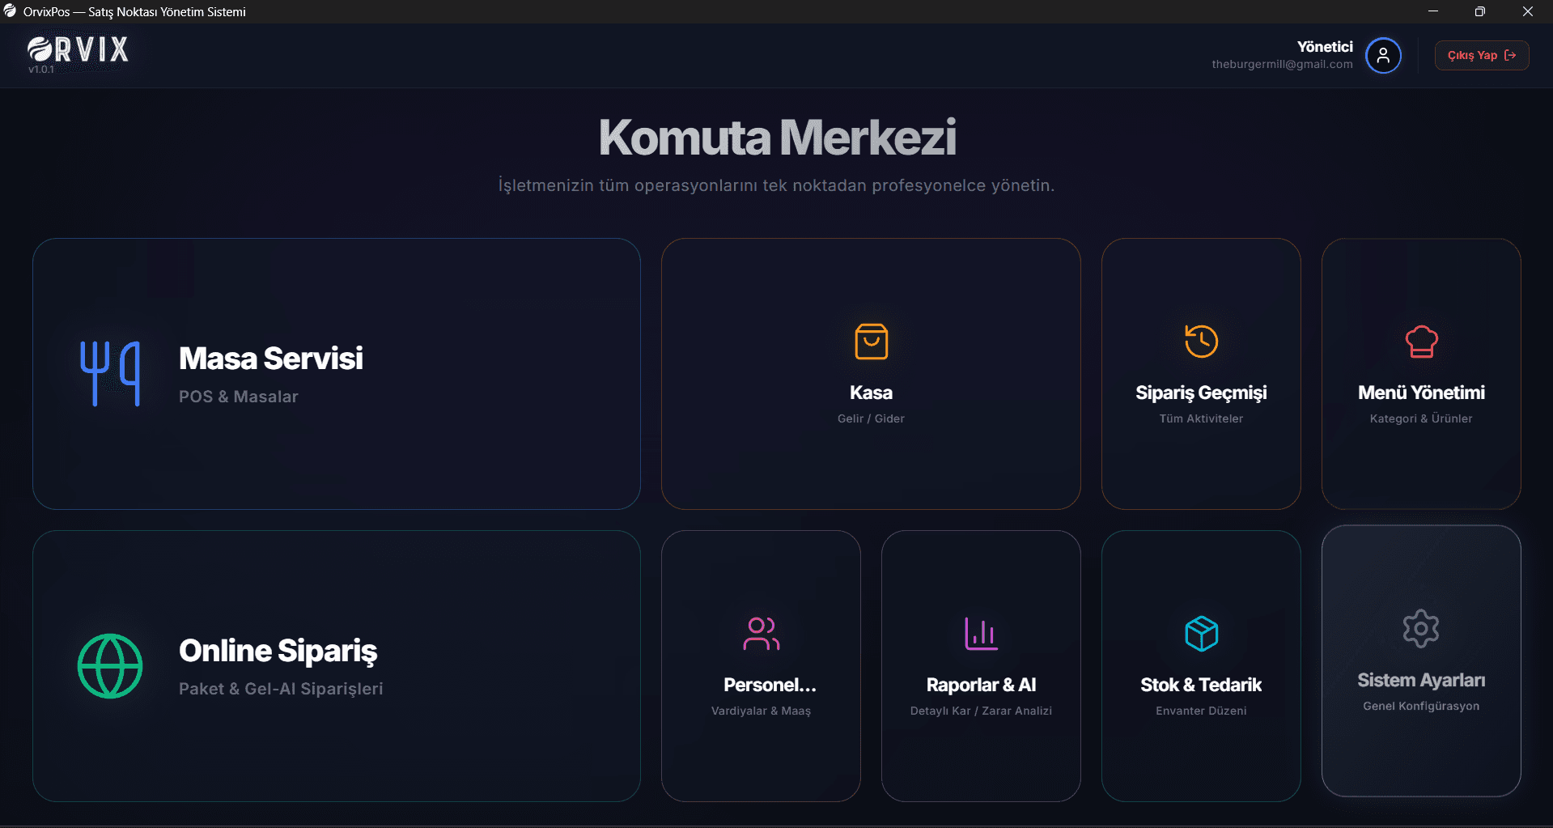Open the Personel people icon
The image size is (1553, 828).
click(x=761, y=634)
